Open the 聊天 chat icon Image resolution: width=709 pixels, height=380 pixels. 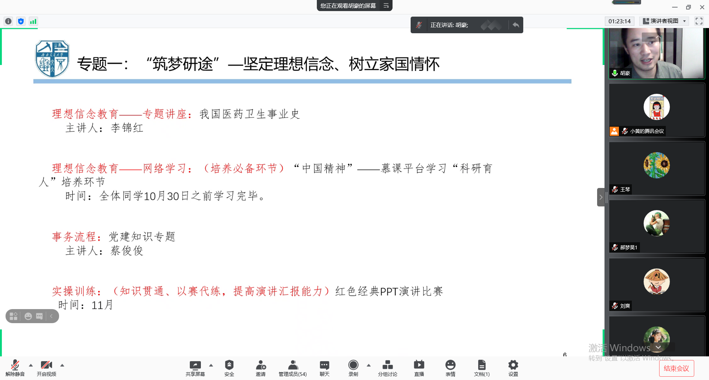[x=324, y=366]
